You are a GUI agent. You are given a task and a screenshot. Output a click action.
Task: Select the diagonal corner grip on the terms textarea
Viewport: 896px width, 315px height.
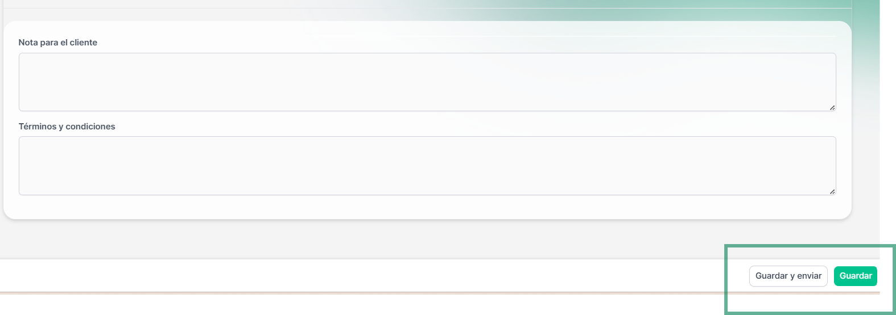[832, 191]
